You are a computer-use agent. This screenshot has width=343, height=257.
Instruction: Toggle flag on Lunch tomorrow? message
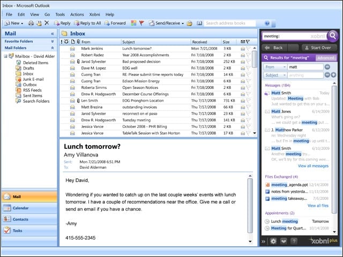pyautogui.click(x=248, y=49)
